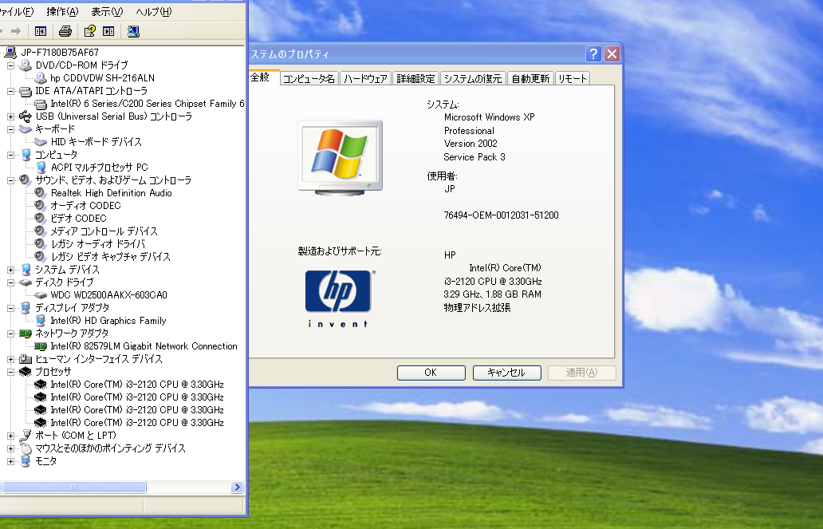Collapse the プロセッサ node
This screenshot has width=823, height=529.
(10, 372)
